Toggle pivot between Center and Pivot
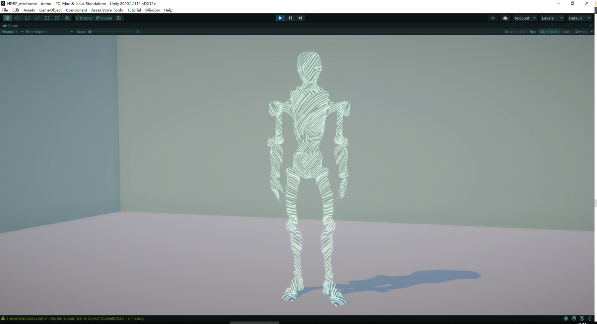Viewport: 597px width, 324px height. (85, 18)
